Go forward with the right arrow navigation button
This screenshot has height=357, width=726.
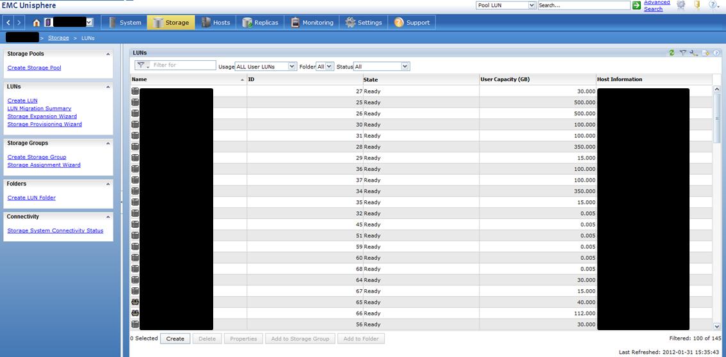[x=19, y=22]
